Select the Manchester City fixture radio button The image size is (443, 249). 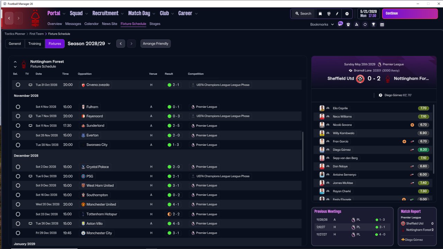coord(18,233)
